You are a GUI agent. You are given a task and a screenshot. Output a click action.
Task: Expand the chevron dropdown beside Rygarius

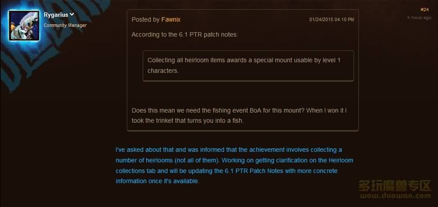click(72, 15)
